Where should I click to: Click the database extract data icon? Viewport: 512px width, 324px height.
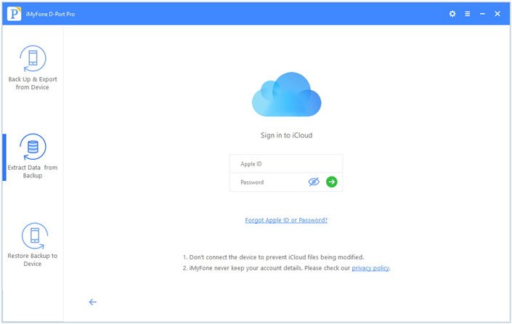pyautogui.click(x=33, y=147)
